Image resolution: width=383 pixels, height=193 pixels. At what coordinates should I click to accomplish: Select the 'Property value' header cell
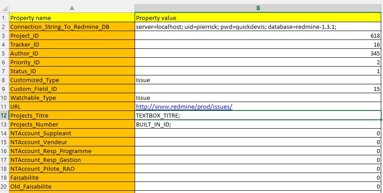258,18
